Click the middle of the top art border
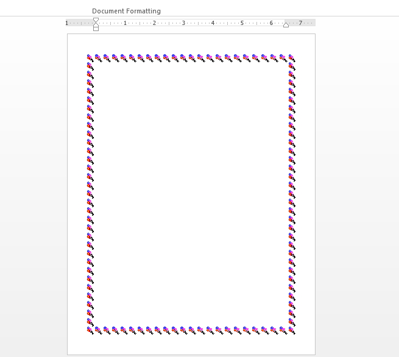Image resolution: width=399 pixels, height=357 pixels. tap(191, 58)
